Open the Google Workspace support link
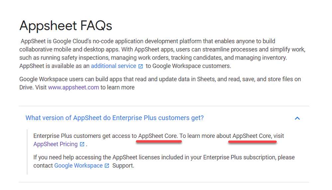This screenshot has height=190, width=332. pos(78,165)
